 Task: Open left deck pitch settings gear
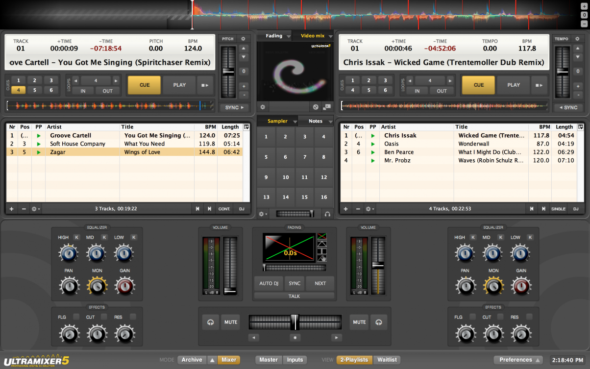pyautogui.click(x=243, y=39)
